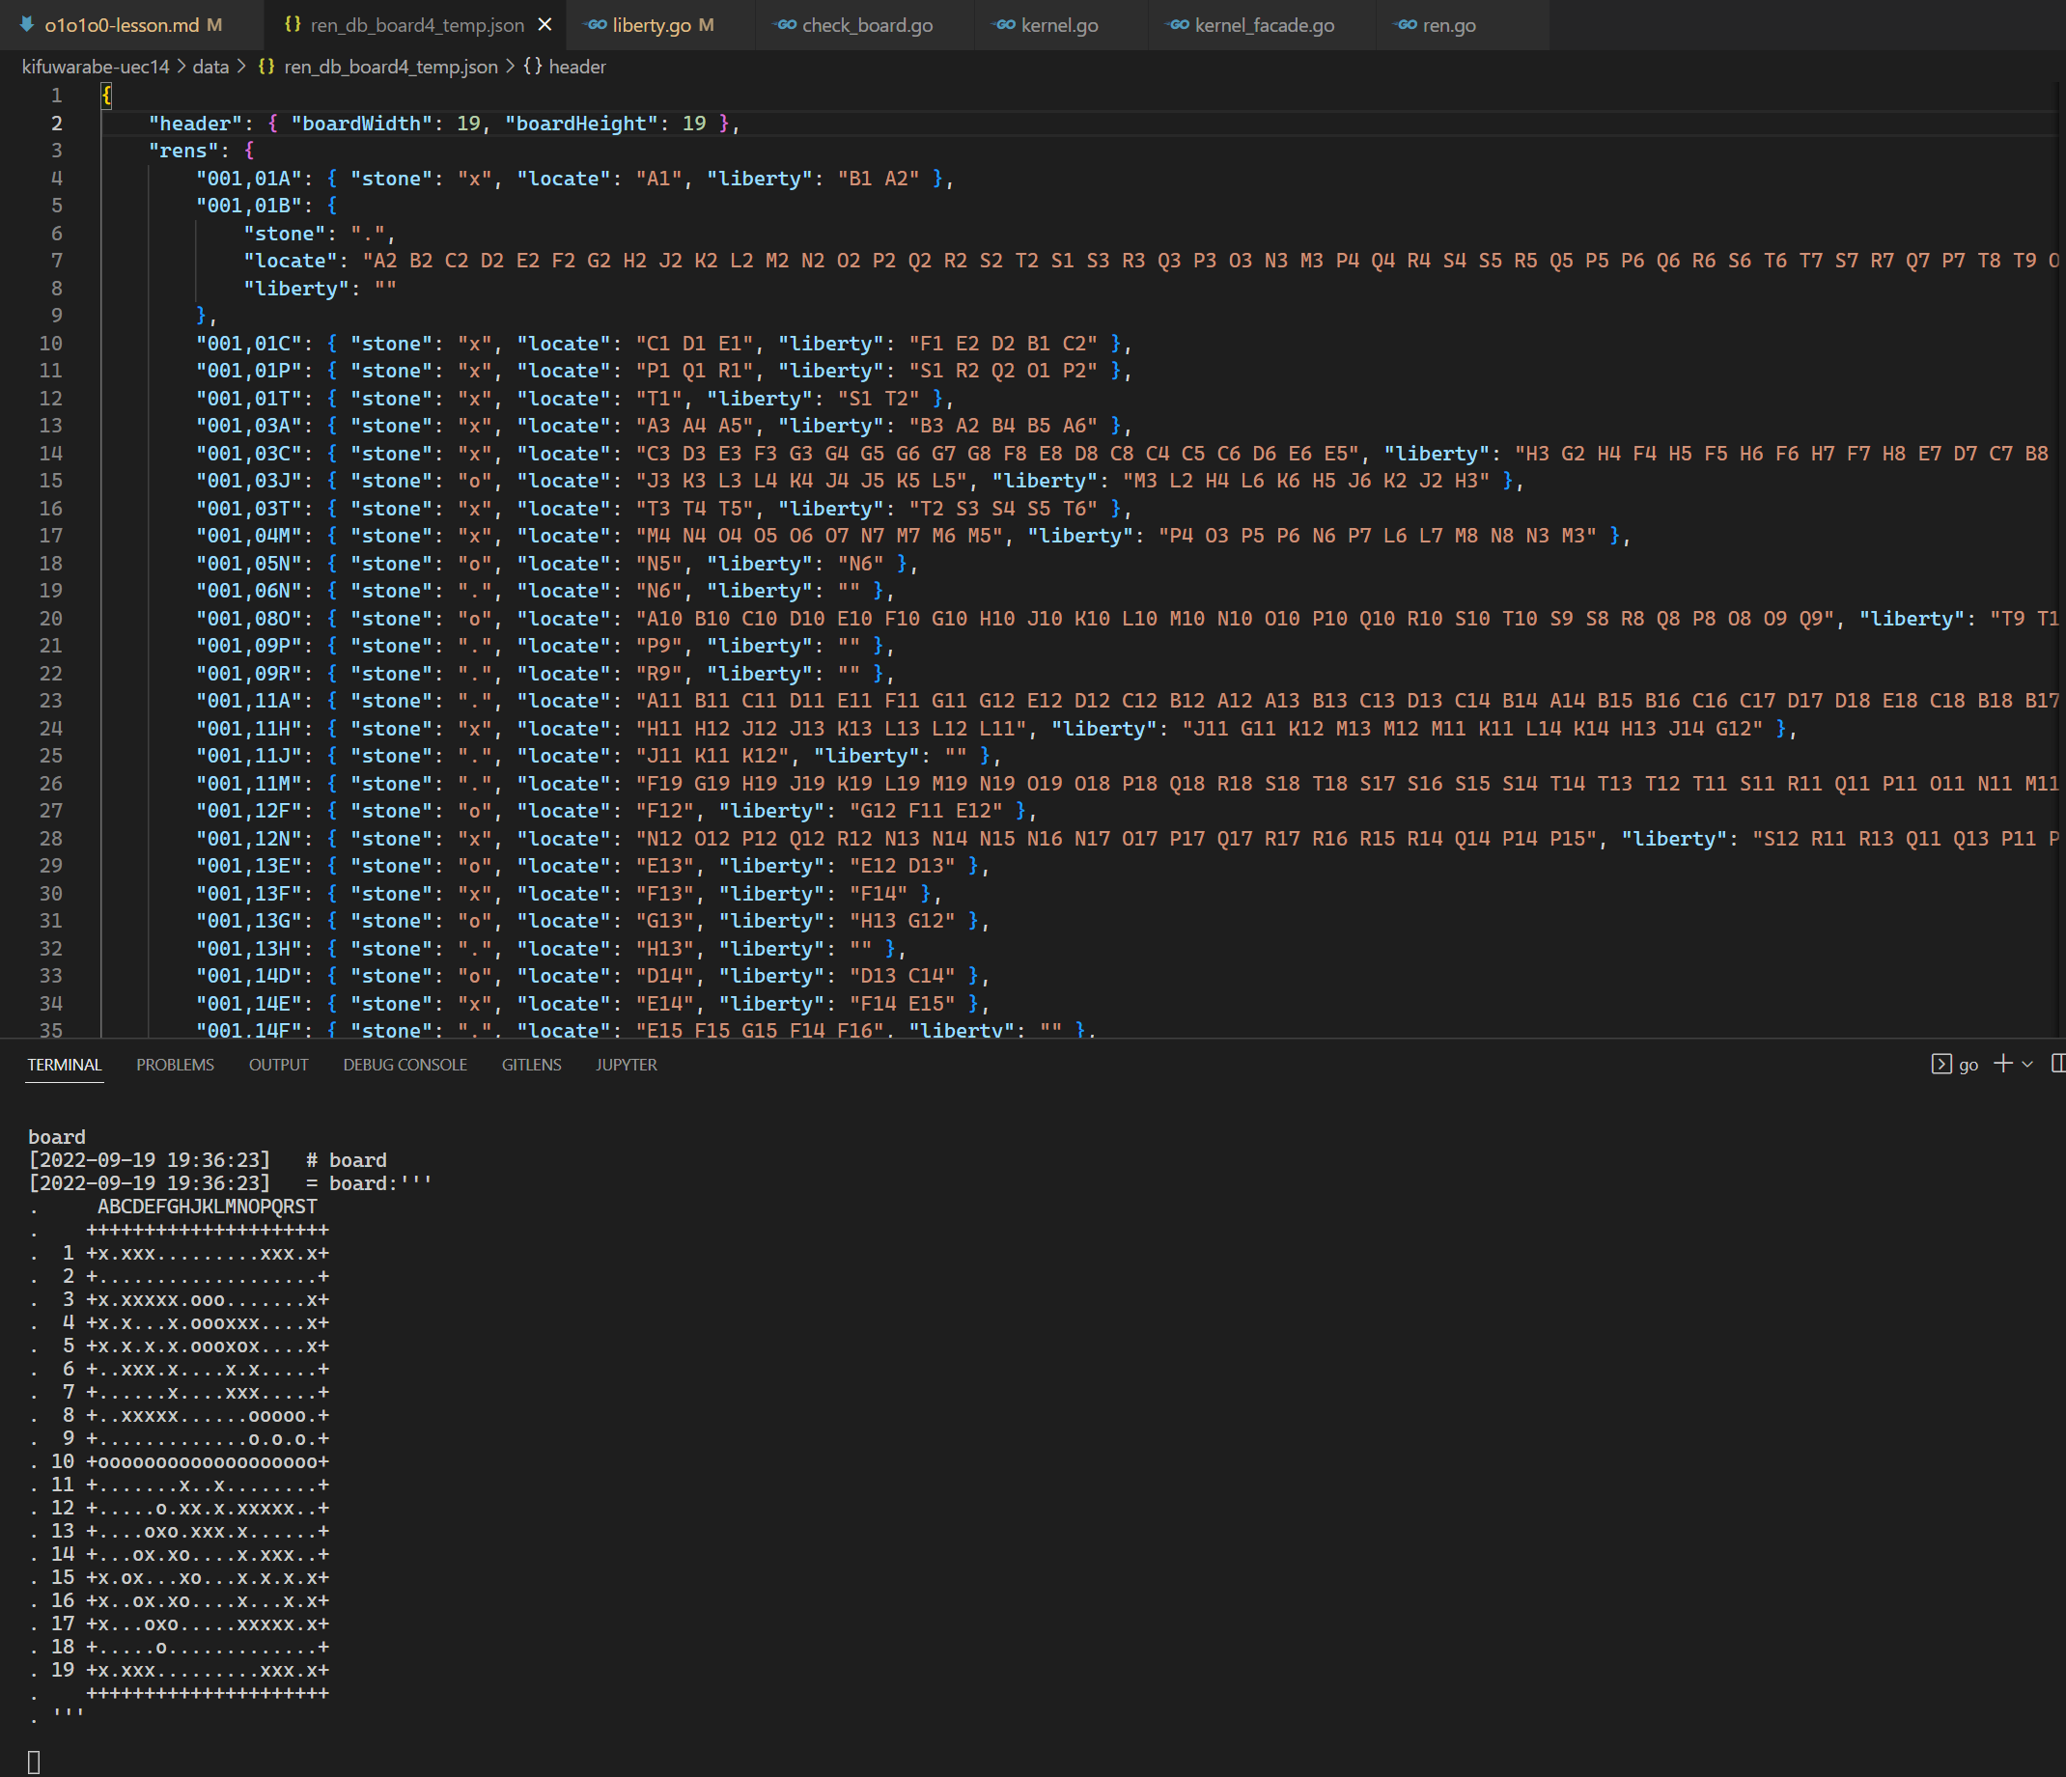Click the new terminal plus icon

[x=2002, y=1064]
